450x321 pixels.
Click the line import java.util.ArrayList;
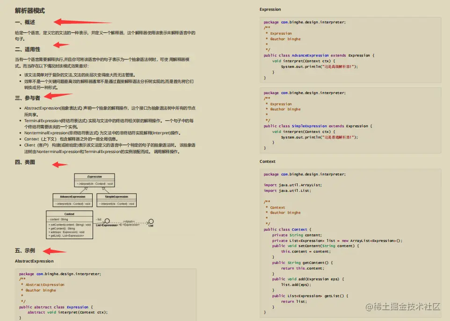pos(293,185)
